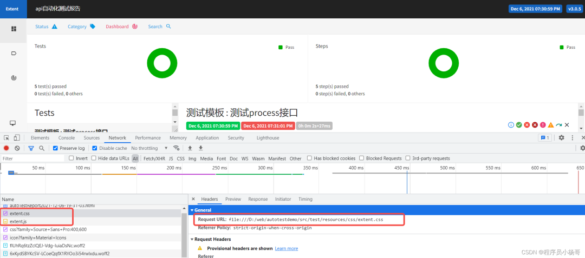Screen dimensions: 585x258
Task: Open the tag/category icon in the Extent sidebar
Action: click(x=14, y=53)
